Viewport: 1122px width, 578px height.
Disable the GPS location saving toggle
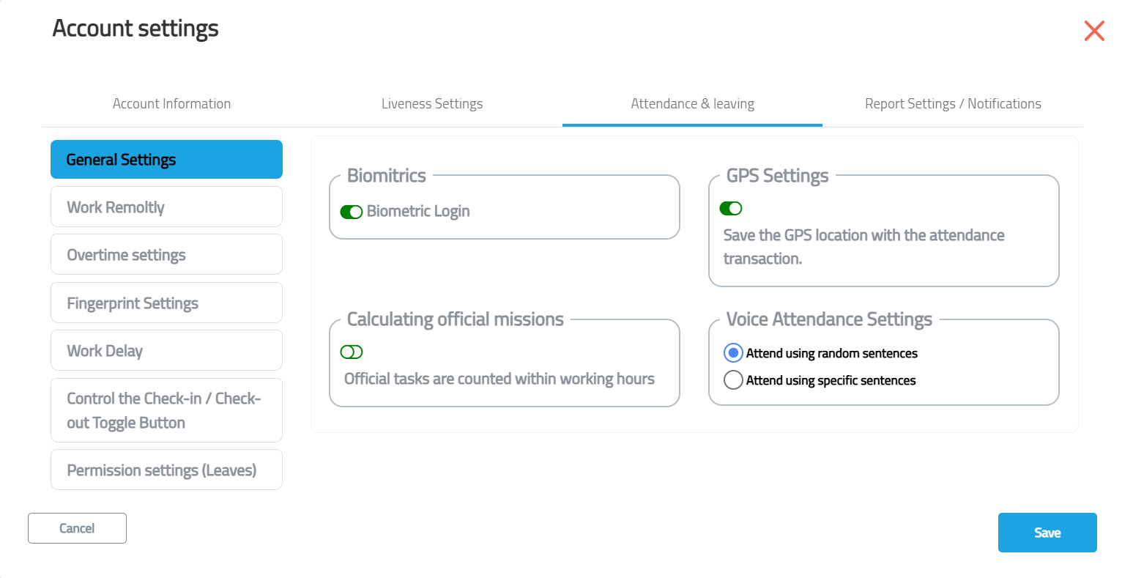coord(731,209)
